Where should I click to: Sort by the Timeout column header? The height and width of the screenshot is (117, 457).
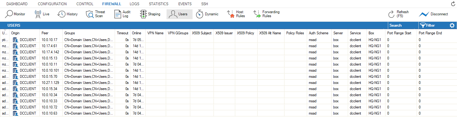(122, 33)
